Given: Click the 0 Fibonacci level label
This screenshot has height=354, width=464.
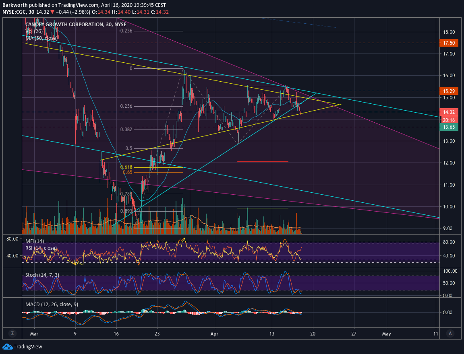Looking at the screenshot, I should point(131,68).
